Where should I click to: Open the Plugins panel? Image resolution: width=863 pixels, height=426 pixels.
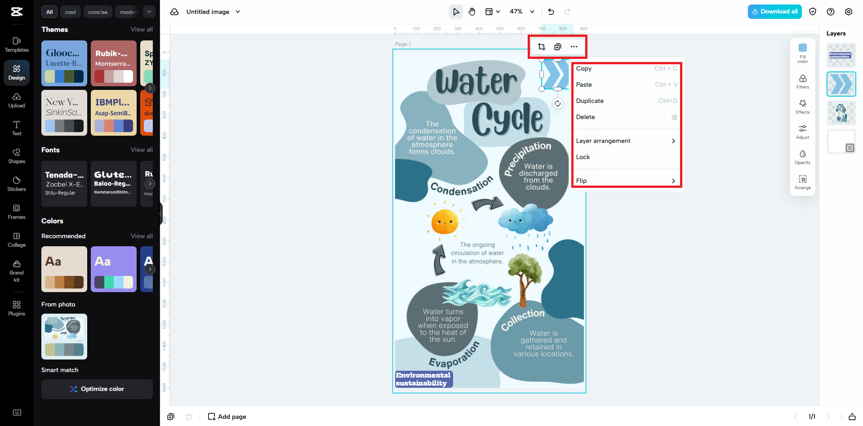[x=17, y=309]
